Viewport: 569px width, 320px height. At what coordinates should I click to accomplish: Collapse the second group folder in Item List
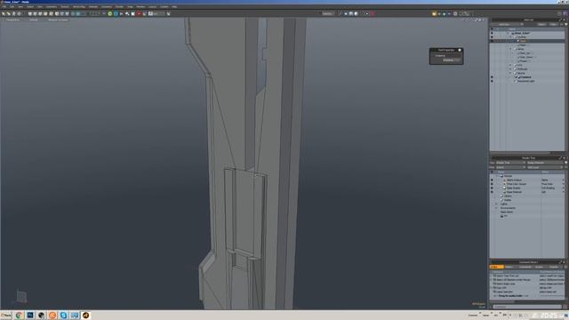coord(510,49)
